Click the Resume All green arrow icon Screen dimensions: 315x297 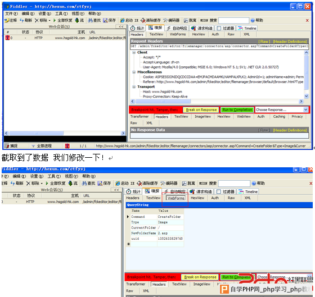pyautogui.click(x=55, y=20)
